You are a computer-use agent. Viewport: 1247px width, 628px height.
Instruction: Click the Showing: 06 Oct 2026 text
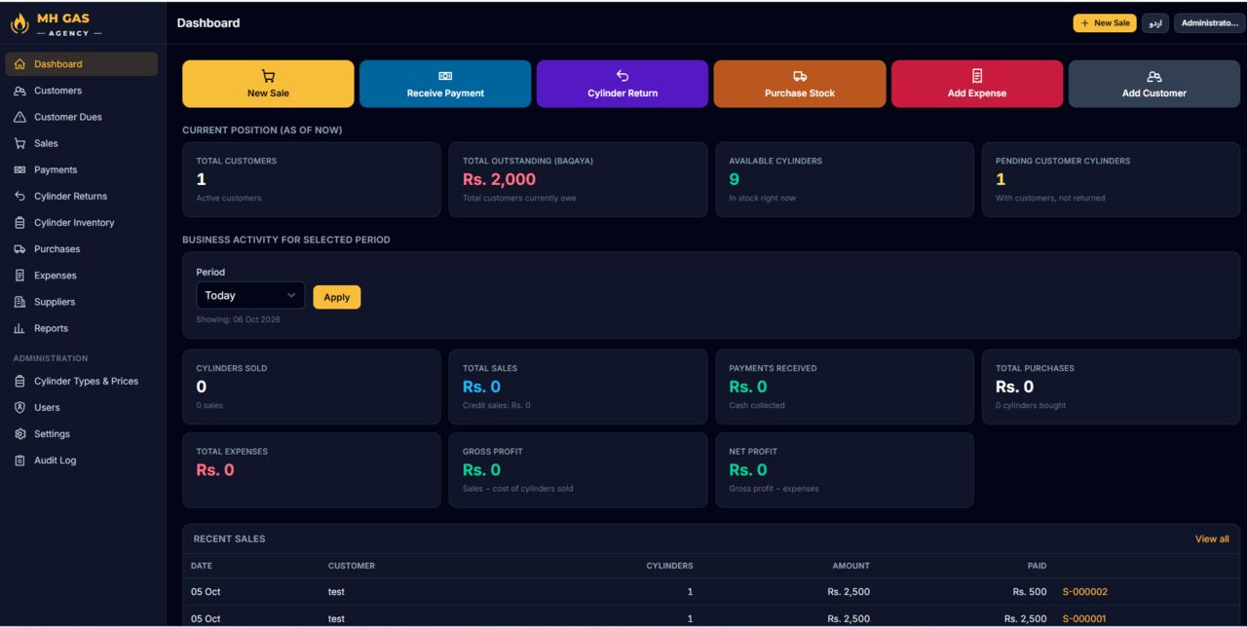(x=238, y=319)
